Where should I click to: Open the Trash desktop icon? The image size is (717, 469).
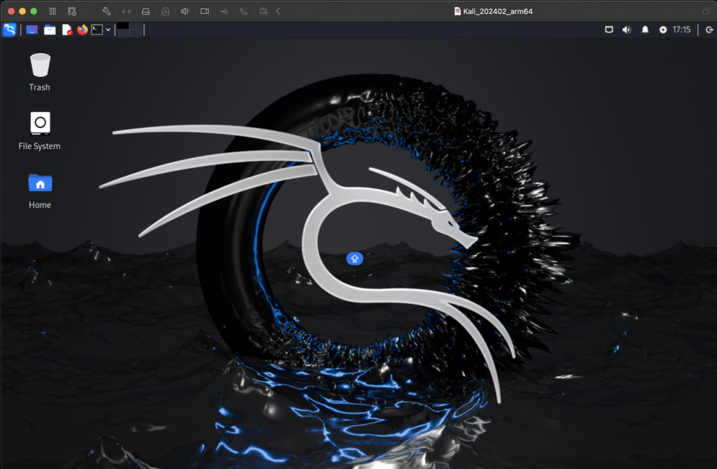pyautogui.click(x=40, y=72)
